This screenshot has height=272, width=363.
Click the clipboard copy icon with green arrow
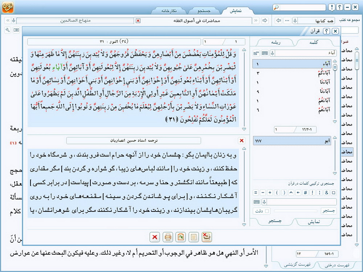[180, 237]
